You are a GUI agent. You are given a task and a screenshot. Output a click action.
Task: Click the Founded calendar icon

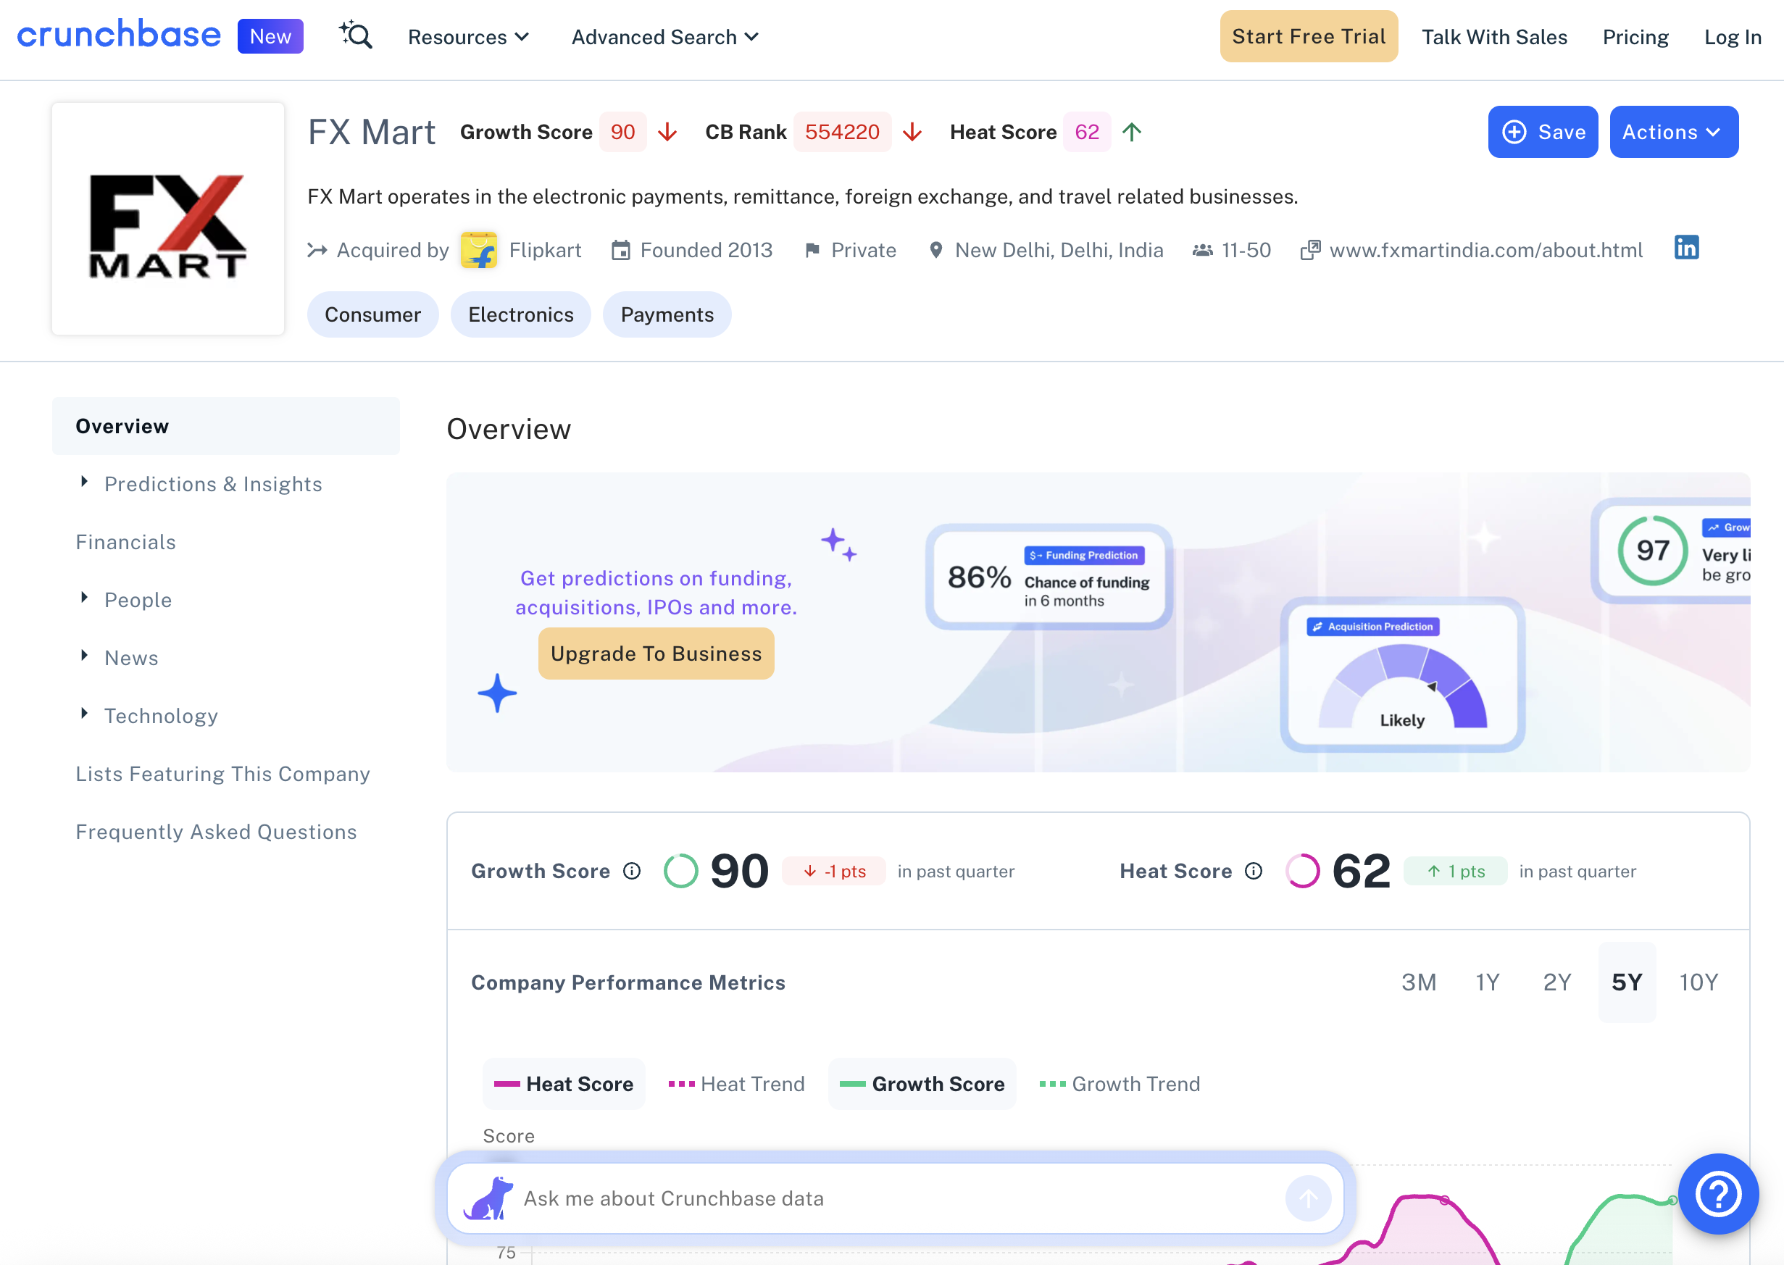pos(620,250)
